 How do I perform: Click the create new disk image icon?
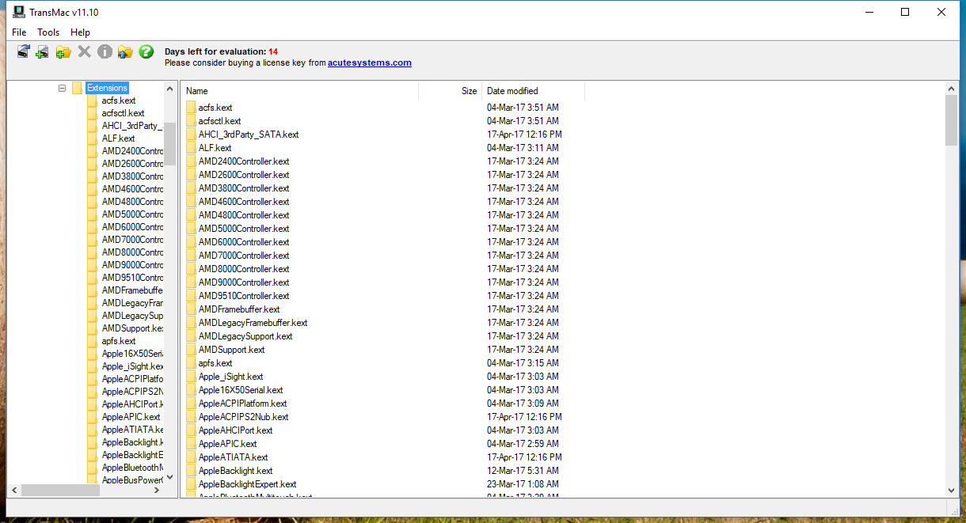tap(43, 51)
